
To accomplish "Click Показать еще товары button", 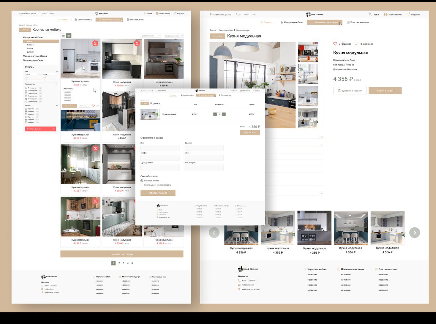I will [x=122, y=254].
